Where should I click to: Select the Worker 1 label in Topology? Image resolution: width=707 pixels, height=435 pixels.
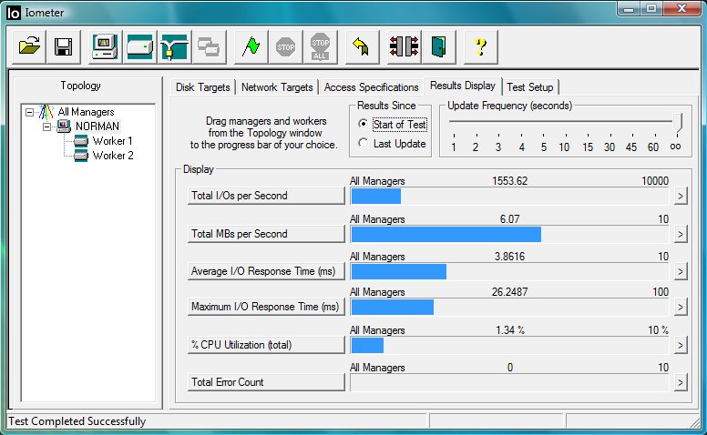(x=113, y=141)
